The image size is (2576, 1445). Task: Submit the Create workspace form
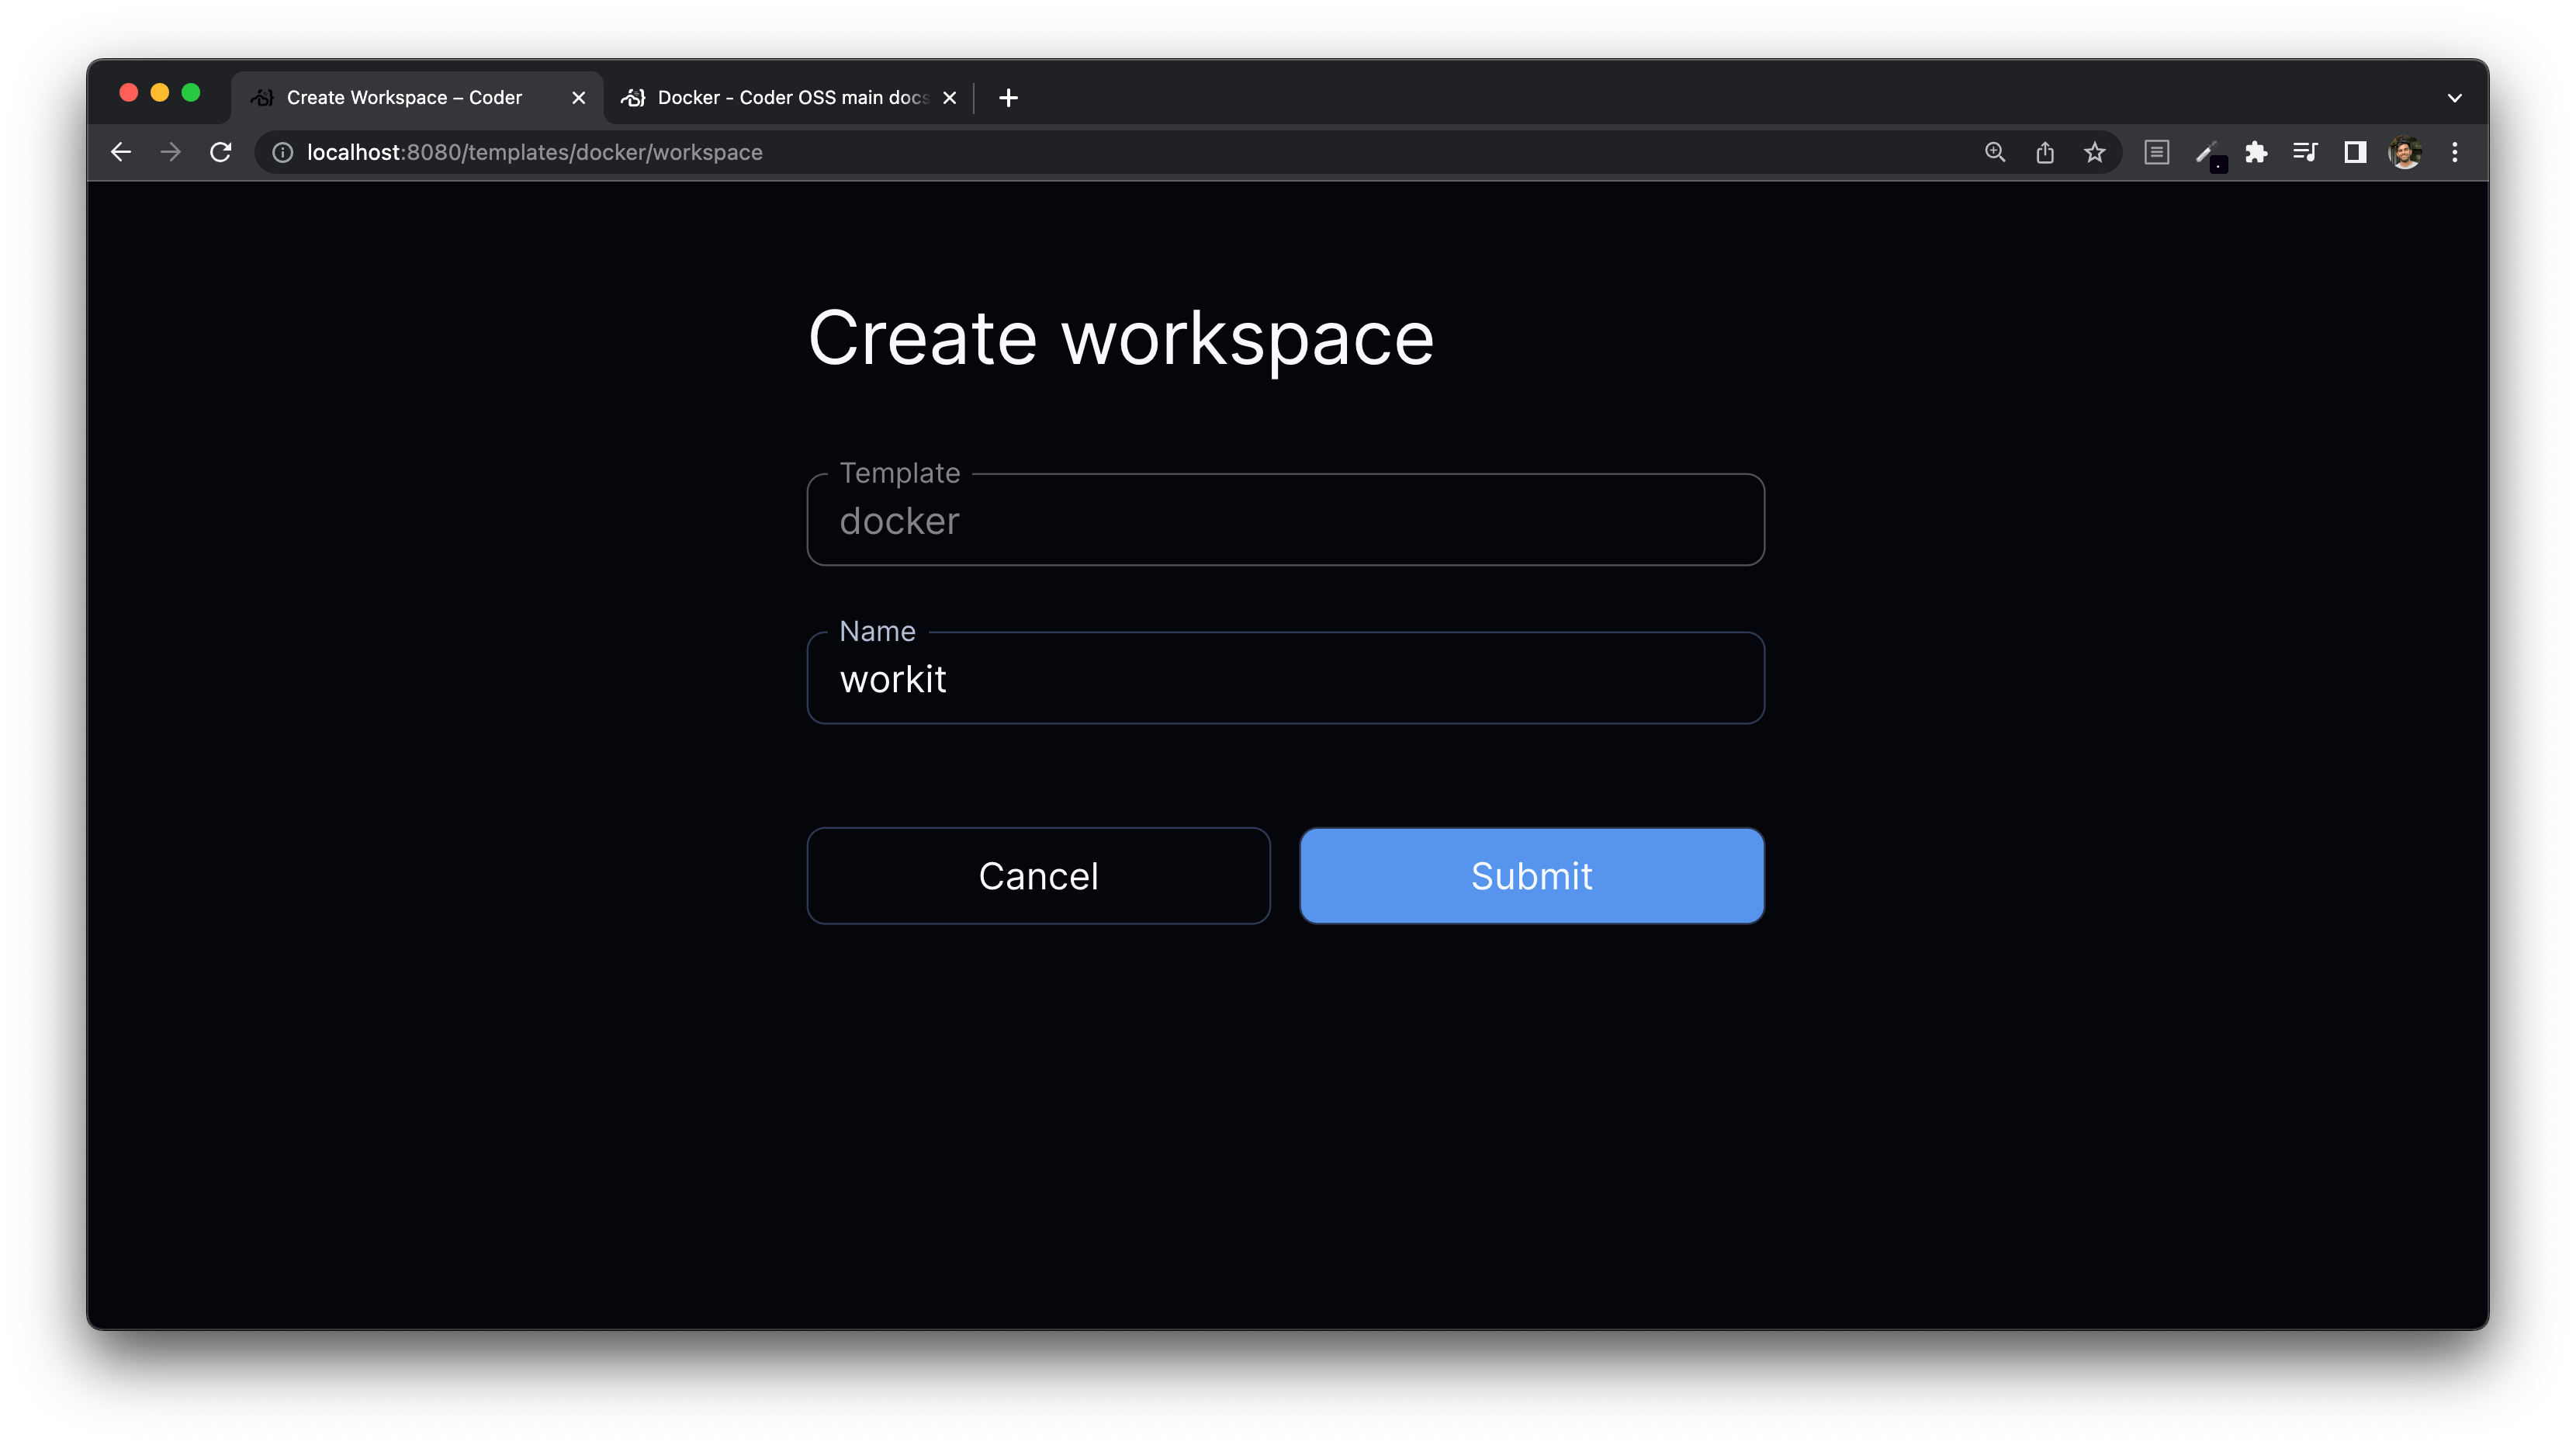pos(1530,875)
